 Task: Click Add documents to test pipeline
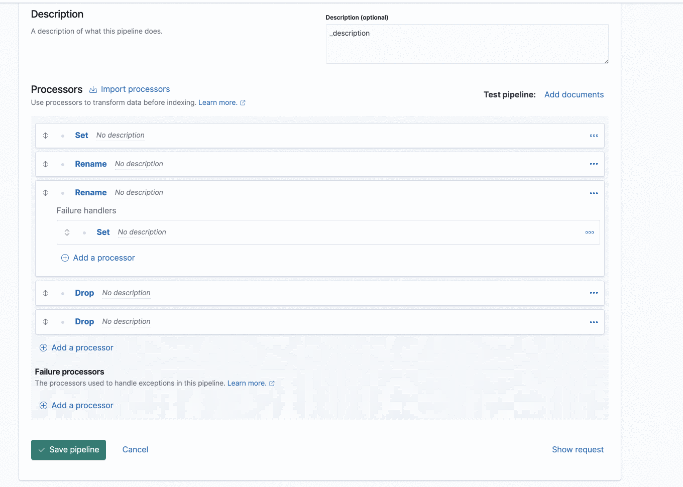click(x=574, y=95)
